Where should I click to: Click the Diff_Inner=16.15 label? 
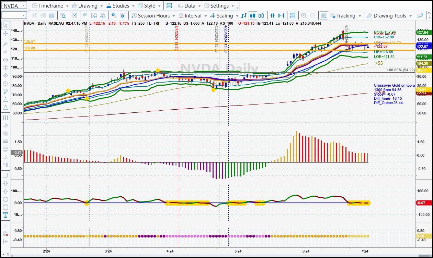[x=388, y=98]
